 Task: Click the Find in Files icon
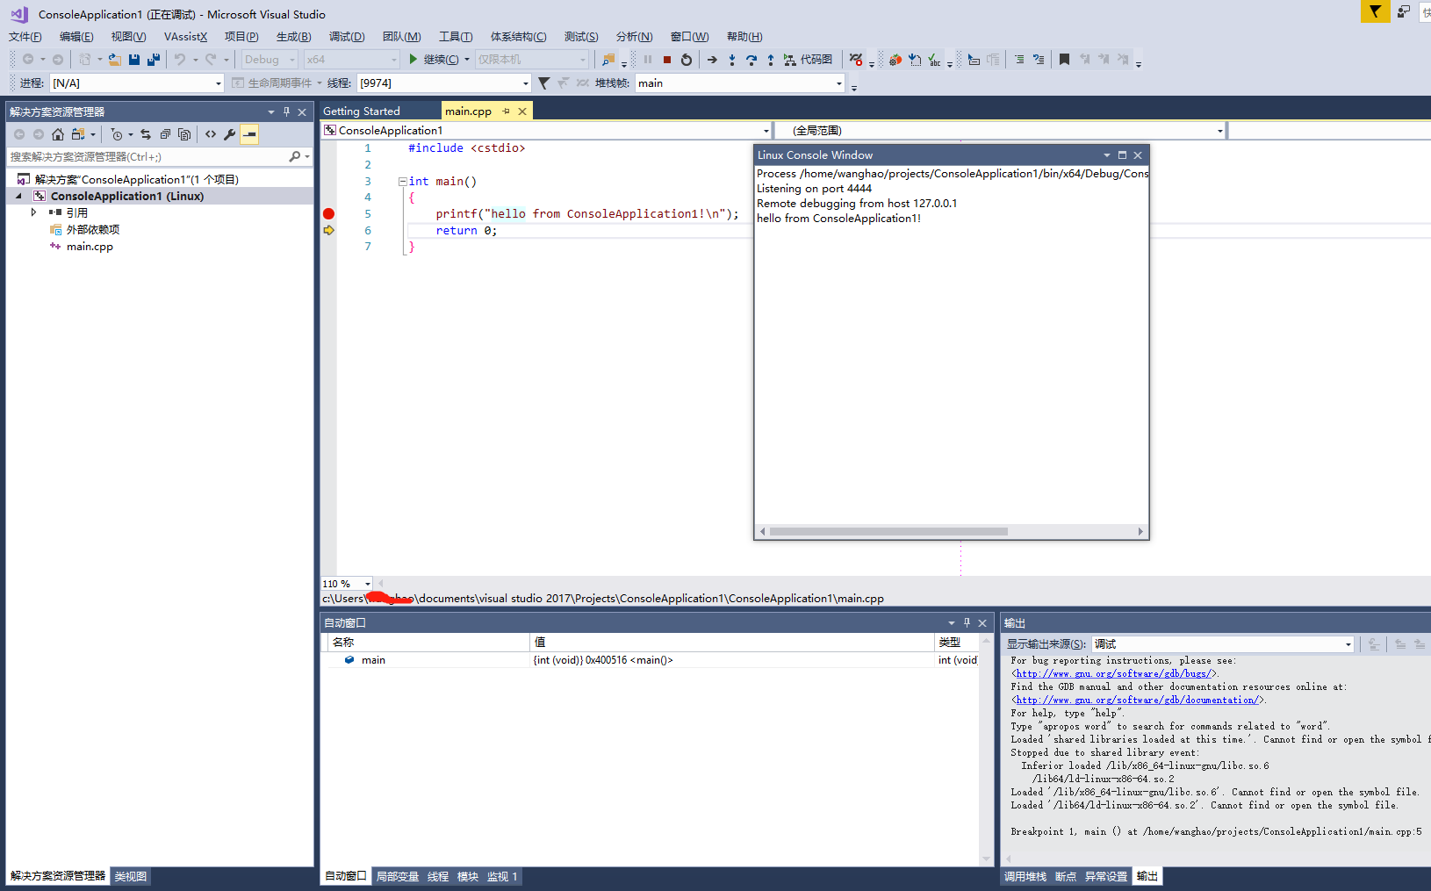pyautogui.click(x=608, y=60)
